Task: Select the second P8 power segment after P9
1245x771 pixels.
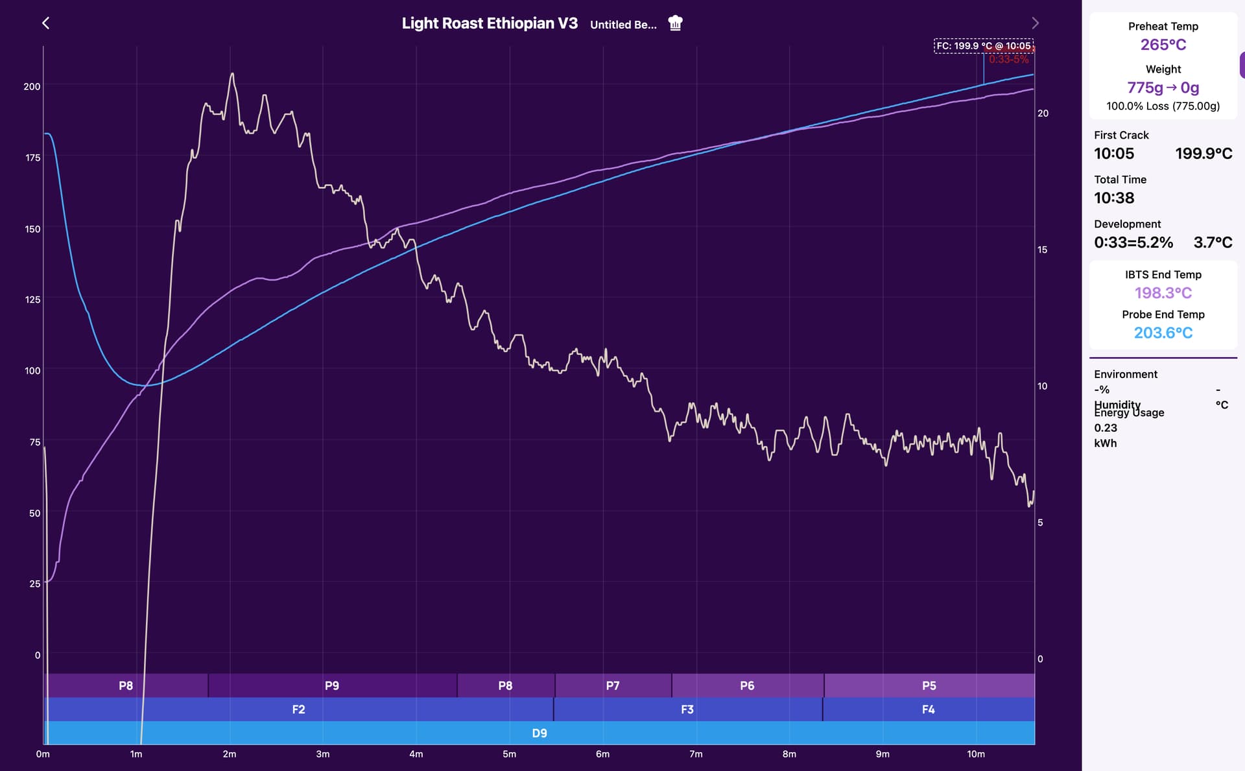Action: 505,685
